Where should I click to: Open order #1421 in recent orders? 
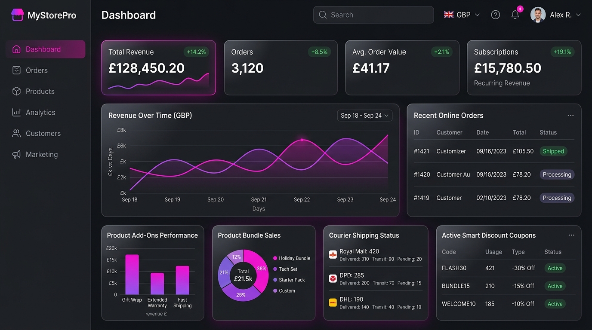pos(494,151)
